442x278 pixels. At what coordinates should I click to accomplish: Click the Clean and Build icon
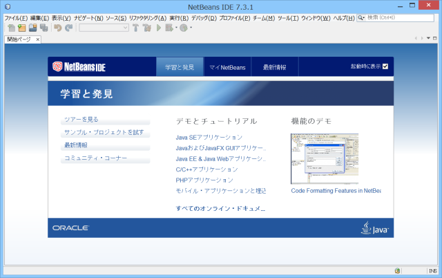click(147, 28)
